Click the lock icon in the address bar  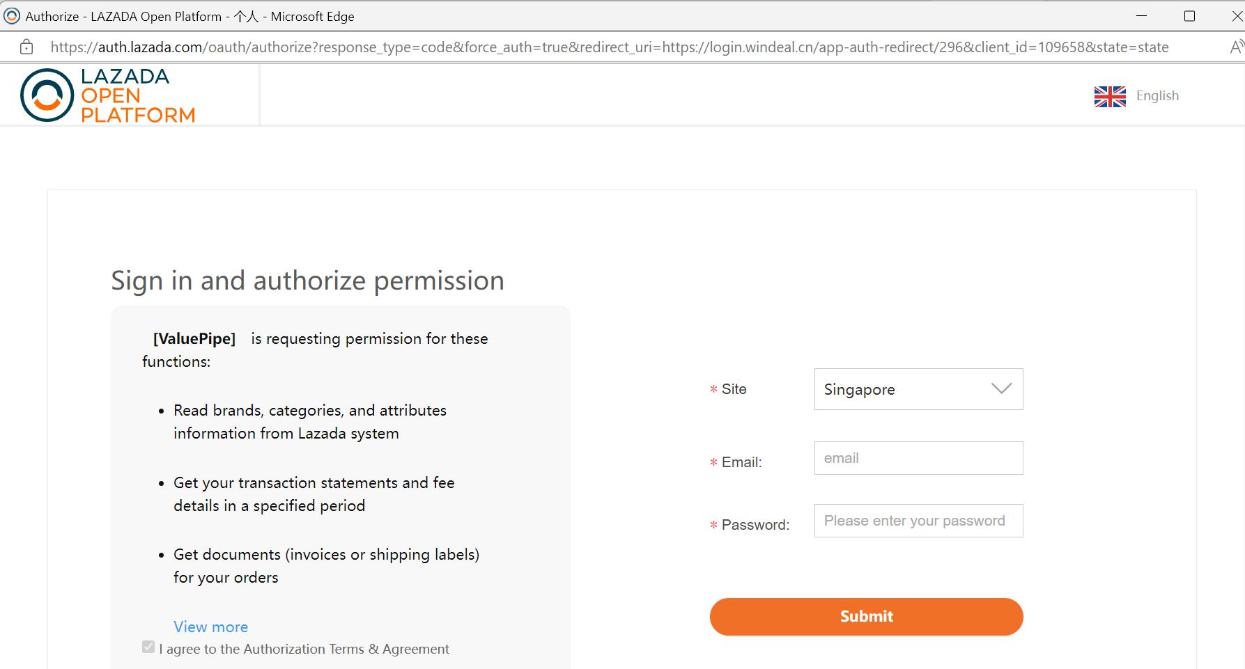(x=26, y=47)
